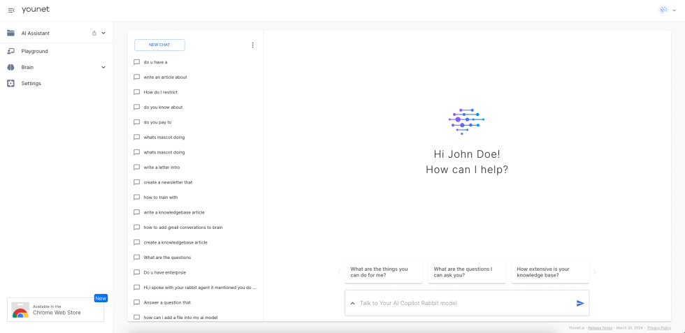Viewport: 685px width, 333px height.
Task: Expand the Brain submenu chevron
Action: pyautogui.click(x=103, y=67)
